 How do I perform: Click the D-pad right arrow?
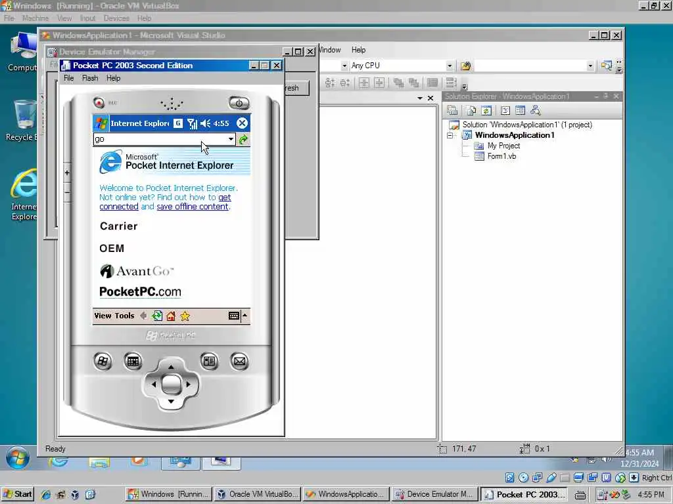(x=188, y=385)
